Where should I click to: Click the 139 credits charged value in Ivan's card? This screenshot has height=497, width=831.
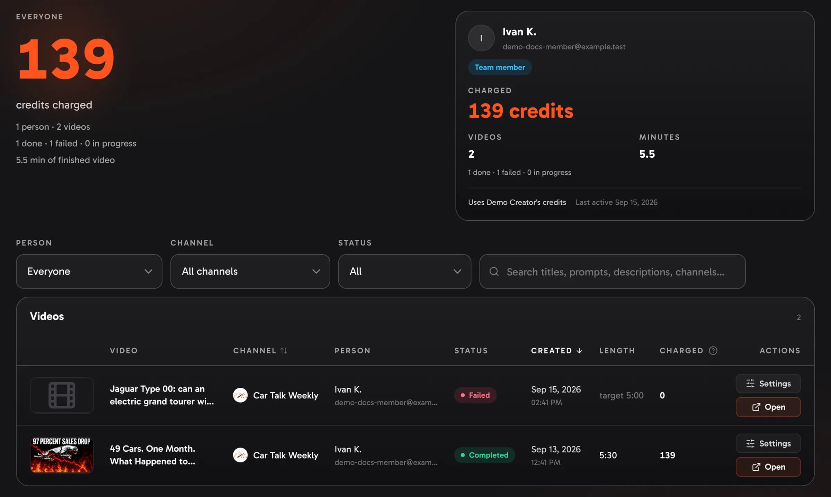click(x=521, y=111)
